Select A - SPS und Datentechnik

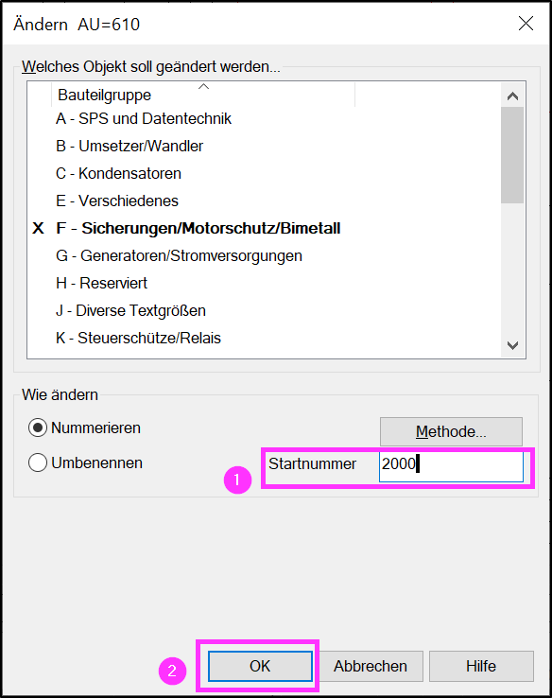[x=144, y=119]
